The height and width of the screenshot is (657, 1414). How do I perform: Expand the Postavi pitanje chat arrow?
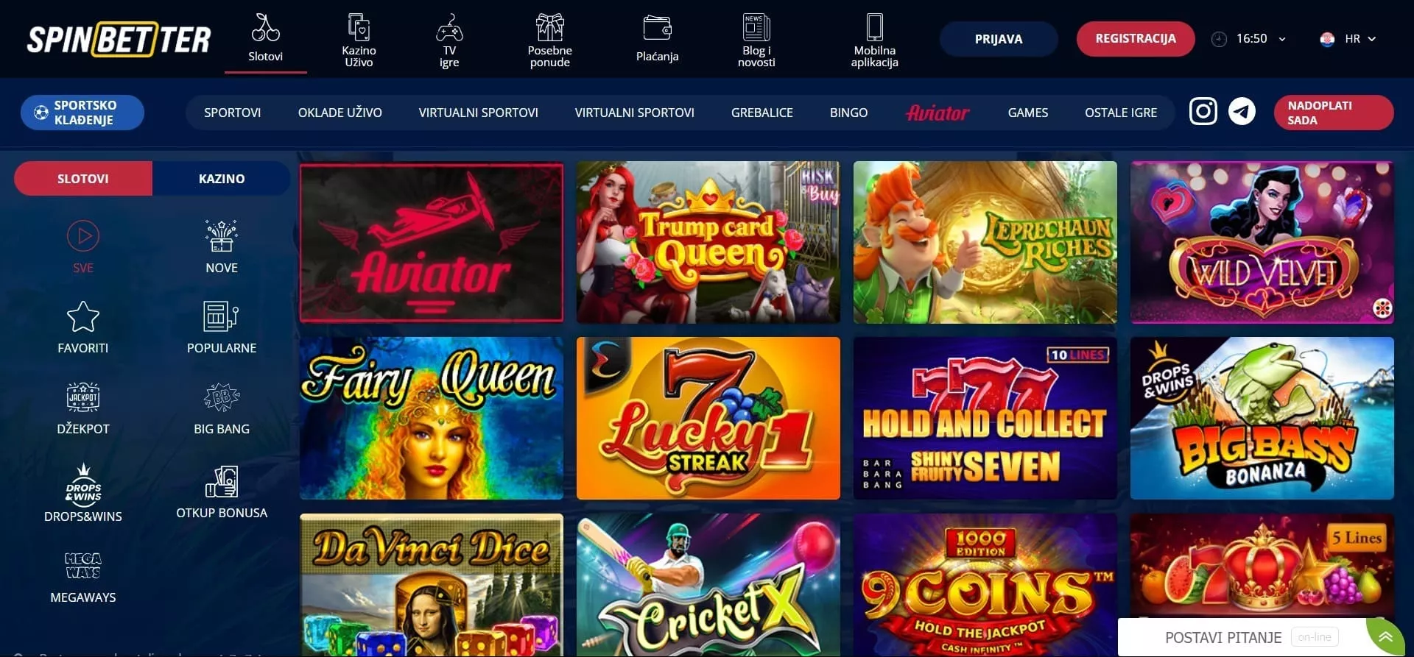pyautogui.click(x=1385, y=637)
